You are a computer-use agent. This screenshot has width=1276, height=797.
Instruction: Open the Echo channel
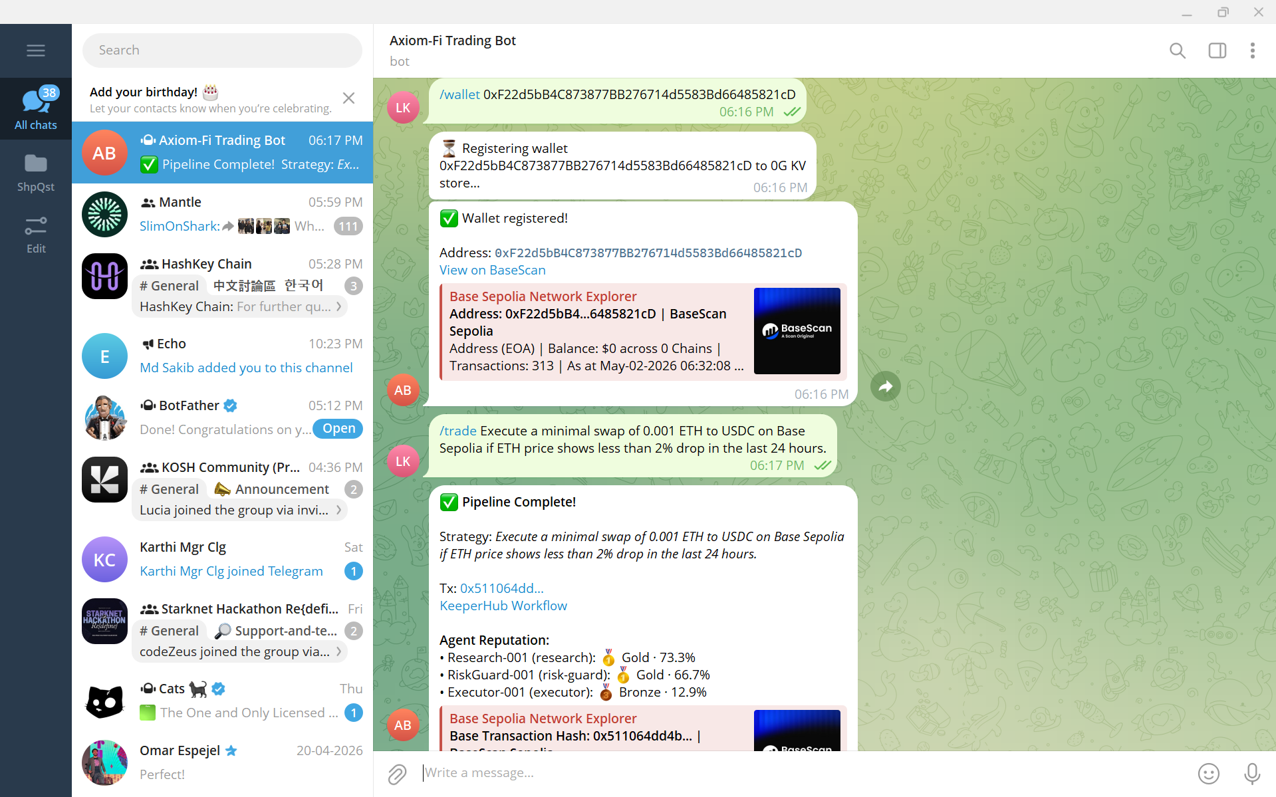[x=222, y=356]
